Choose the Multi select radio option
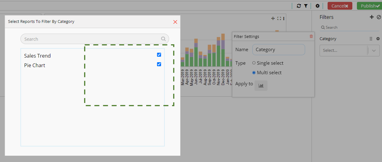 point(254,73)
